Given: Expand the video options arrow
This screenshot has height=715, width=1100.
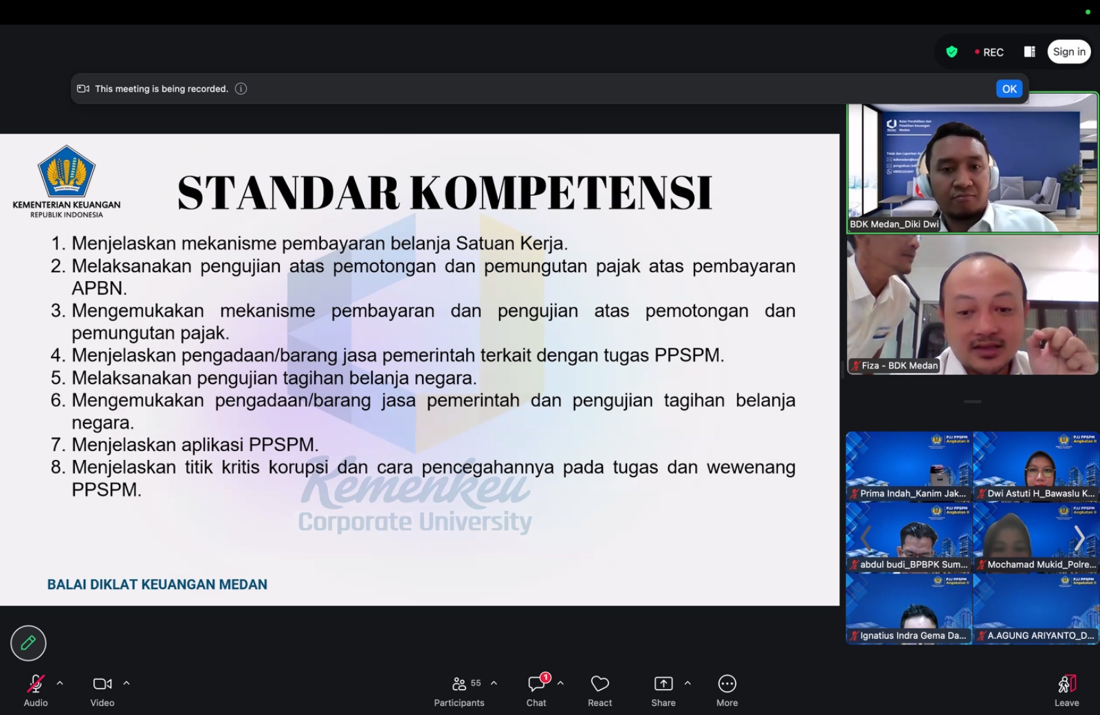Looking at the screenshot, I should tap(126, 683).
